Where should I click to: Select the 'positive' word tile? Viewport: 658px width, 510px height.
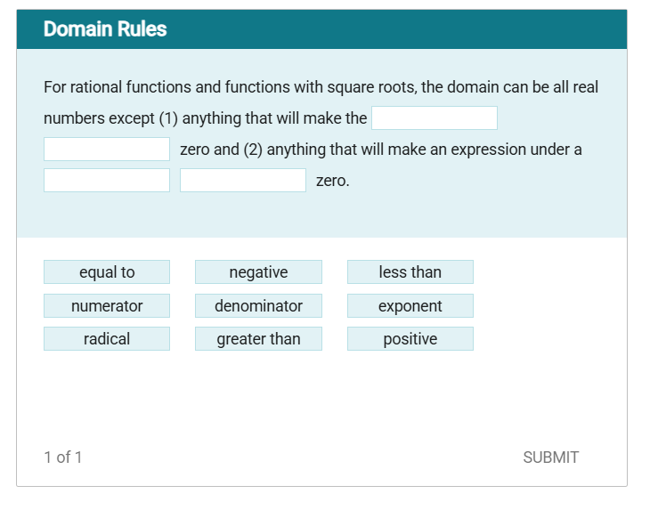[x=410, y=339]
